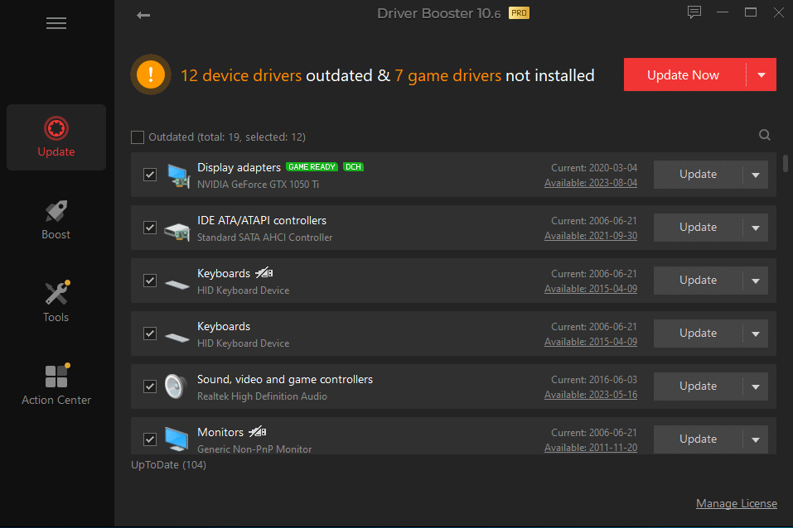The image size is (793, 528).
Task: Click the DCH badge
Action: coord(354,166)
